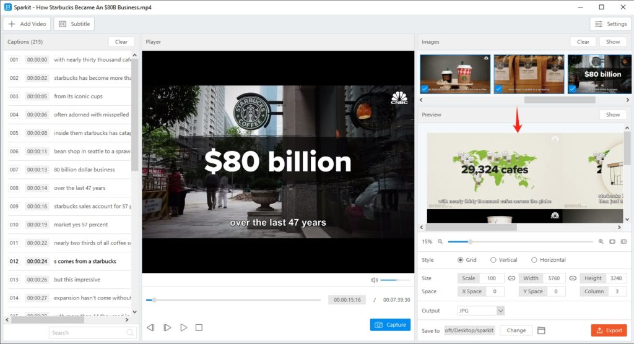Edit the Column count field
The width and height of the screenshot is (634, 344).
(x=617, y=291)
